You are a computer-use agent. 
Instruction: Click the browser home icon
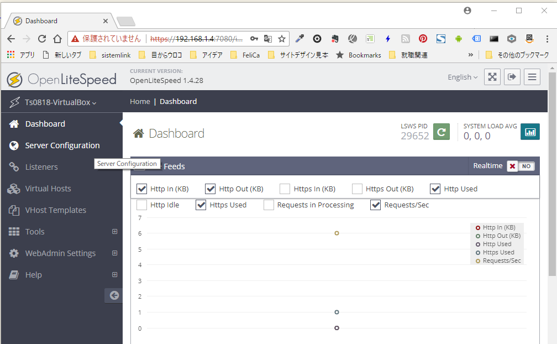57,39
